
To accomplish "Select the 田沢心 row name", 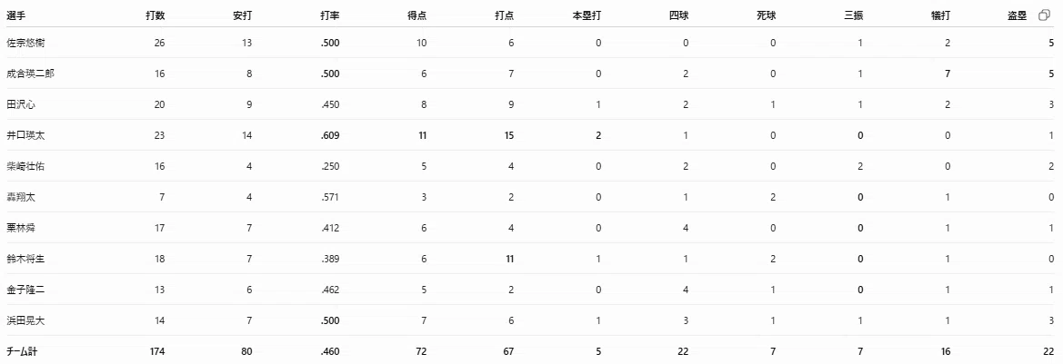I will click(x=21, y=104).
